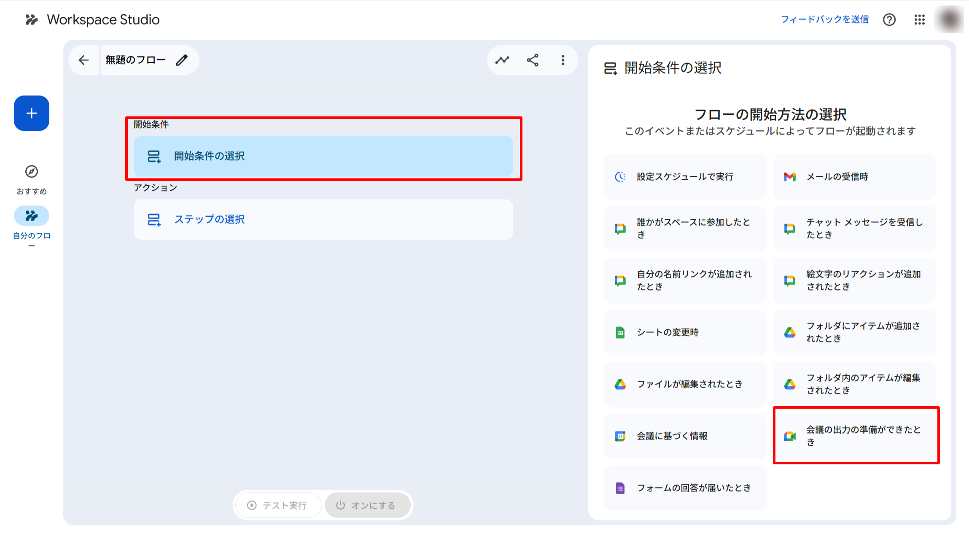The image size is (969, 539).
Task: Click Chat icon beside 誰かがスペースに参加したとき
Action: pos(620,229)
